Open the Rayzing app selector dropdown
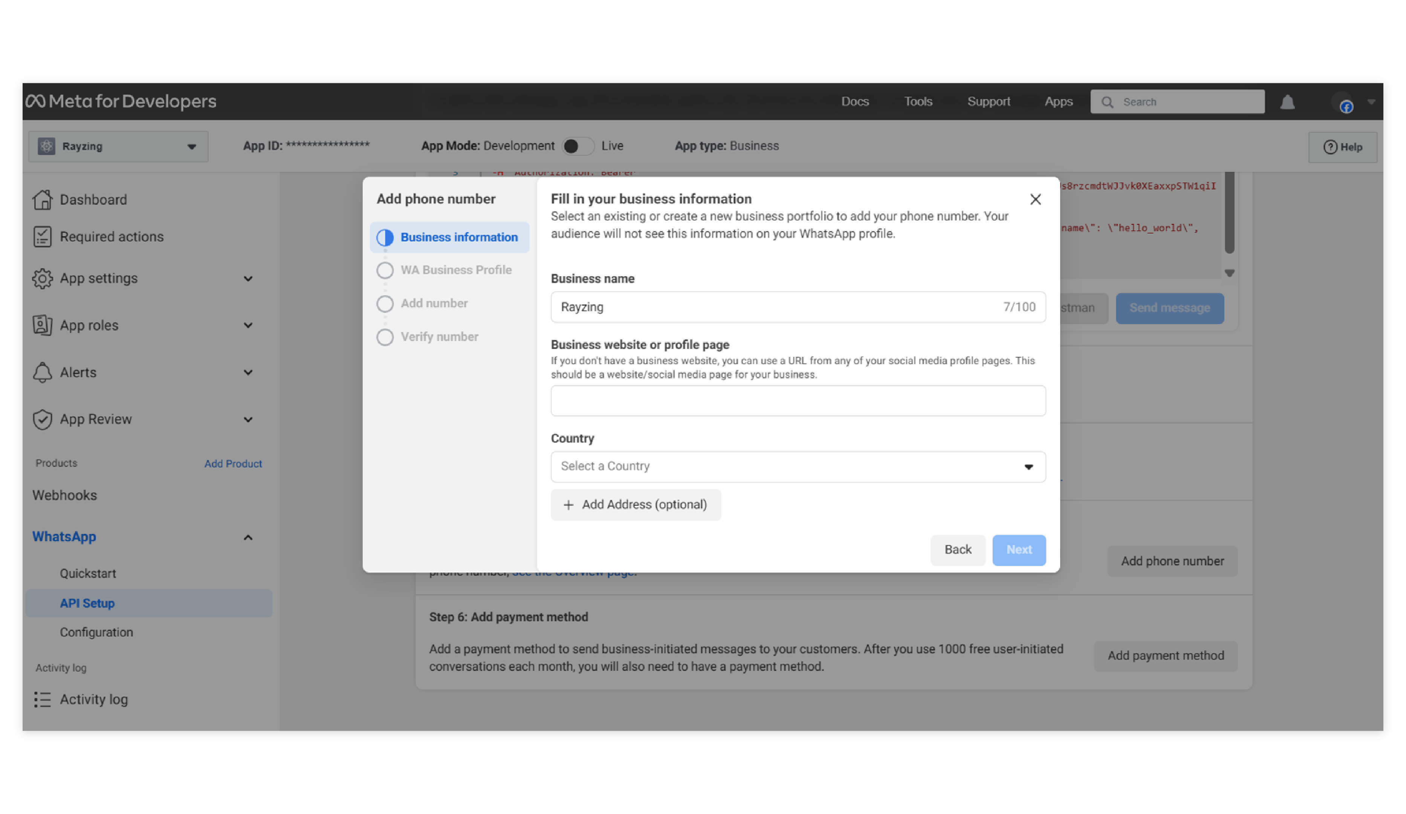 point(118,147)
